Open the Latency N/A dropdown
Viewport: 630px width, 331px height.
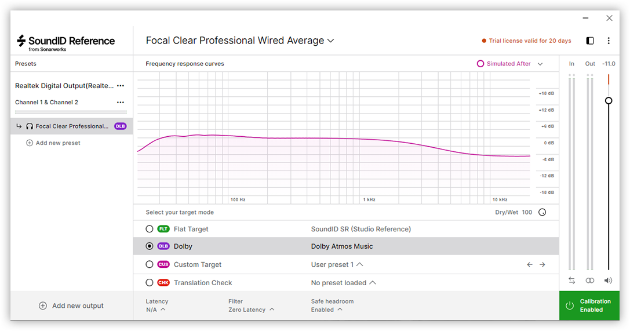[155, 310]
